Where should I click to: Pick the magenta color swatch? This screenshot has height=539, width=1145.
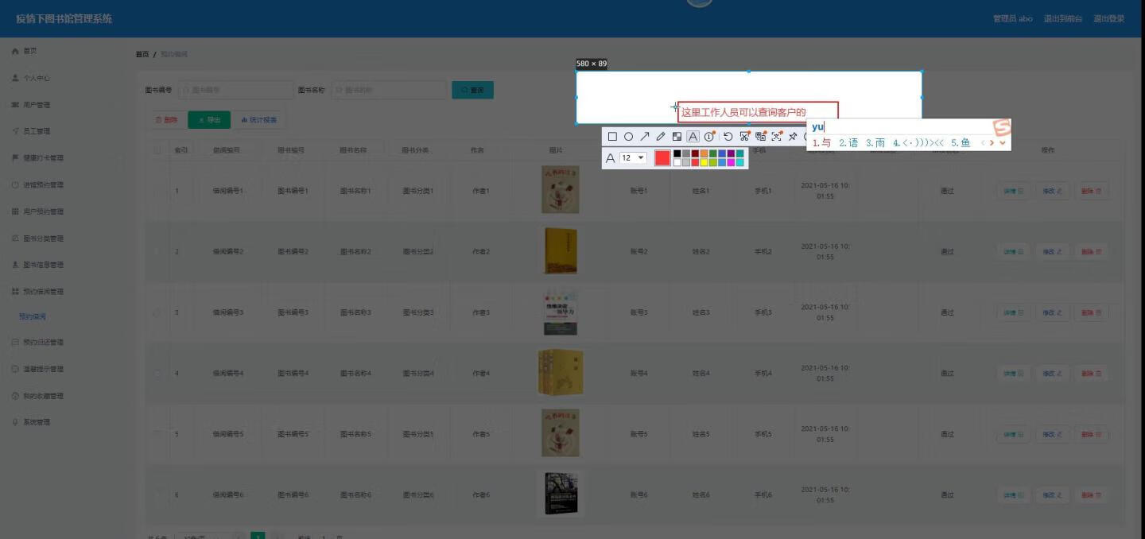click(732, 162)
